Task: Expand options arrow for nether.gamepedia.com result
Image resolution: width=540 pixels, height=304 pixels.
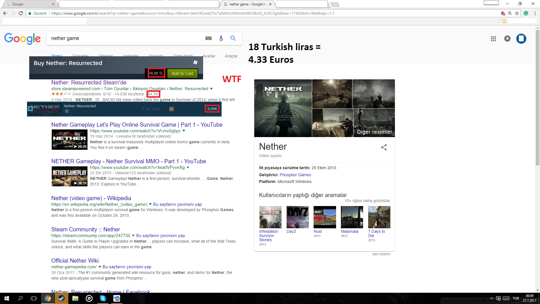Action: (100, 267)
